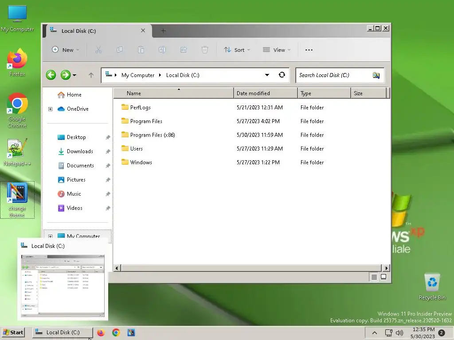Image resolution: width=454 pixels, height=340 pixels.
Task: Show hidden tray icons chevron
Action: [374, 333]
